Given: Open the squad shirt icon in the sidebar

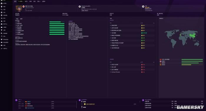Looking at the screenshot, I should pos(1,6).
